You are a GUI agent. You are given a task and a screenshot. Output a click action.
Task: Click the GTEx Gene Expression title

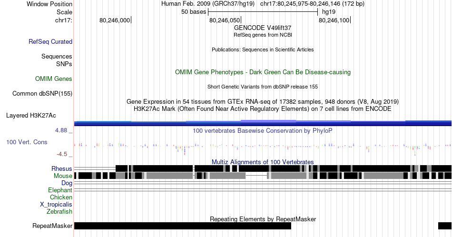(263, 101)
